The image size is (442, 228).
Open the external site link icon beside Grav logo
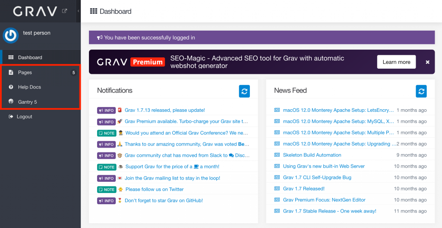click(65, 11)
